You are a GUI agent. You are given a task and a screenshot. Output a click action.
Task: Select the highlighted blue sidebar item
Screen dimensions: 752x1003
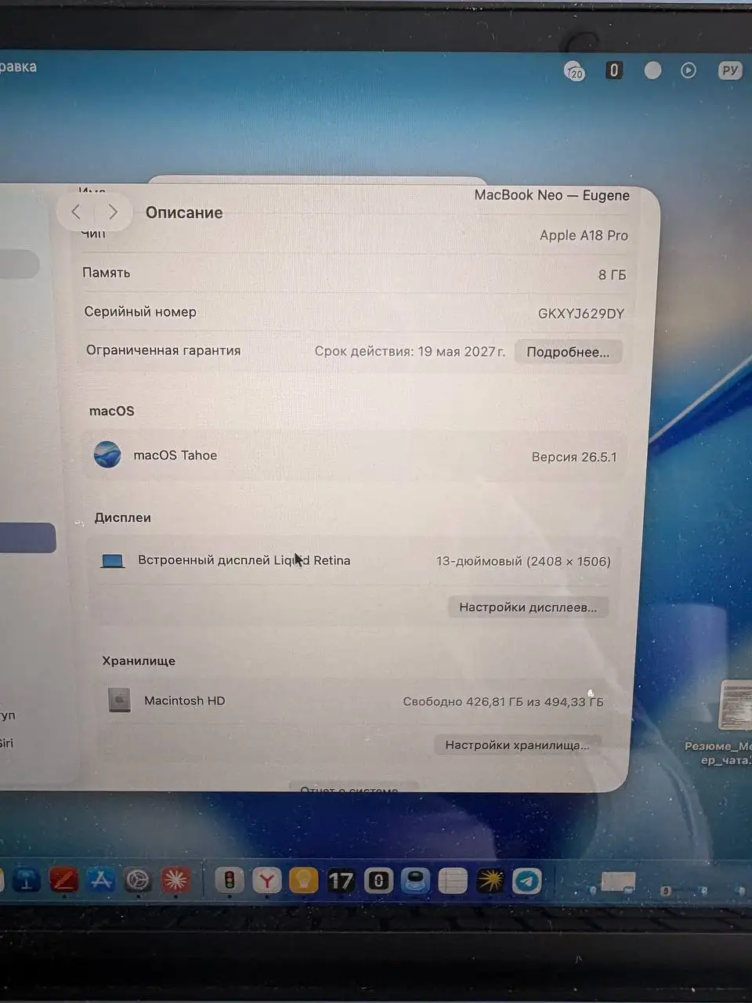tap(27, 538)
